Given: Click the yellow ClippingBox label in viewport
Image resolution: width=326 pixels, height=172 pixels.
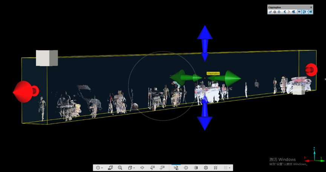Looking at the screenshot, I should (213, 74).
